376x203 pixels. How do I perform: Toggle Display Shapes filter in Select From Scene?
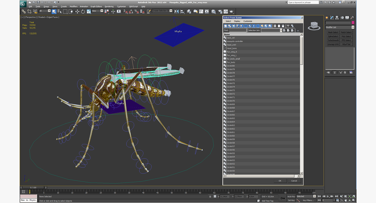[230, 26]
